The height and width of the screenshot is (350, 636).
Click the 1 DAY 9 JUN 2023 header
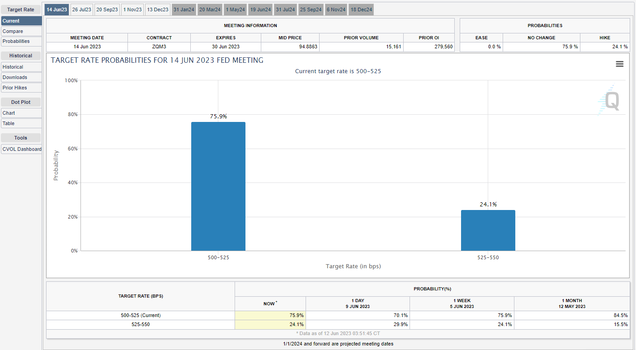pyautogui.click(x=358, y=303)
